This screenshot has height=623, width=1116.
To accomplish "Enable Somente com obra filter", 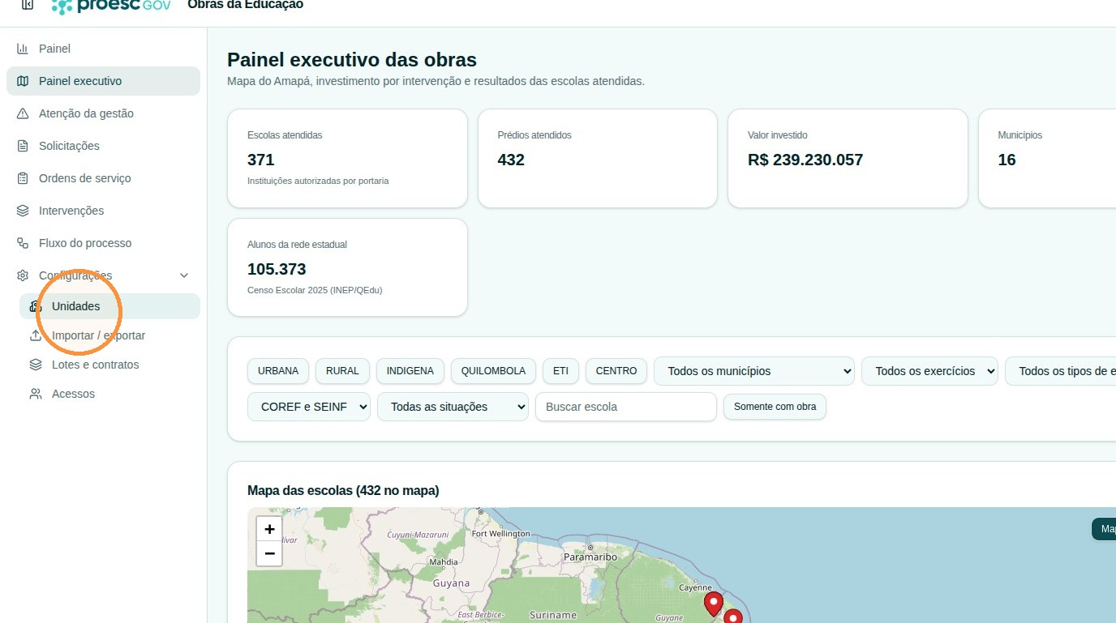I will (x=775, y=407).
